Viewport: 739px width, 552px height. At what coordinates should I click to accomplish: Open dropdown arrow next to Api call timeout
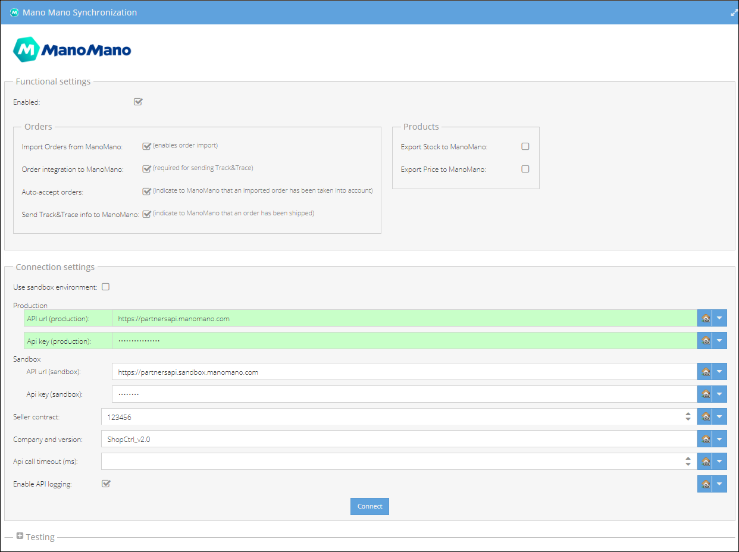coord(719,462)
